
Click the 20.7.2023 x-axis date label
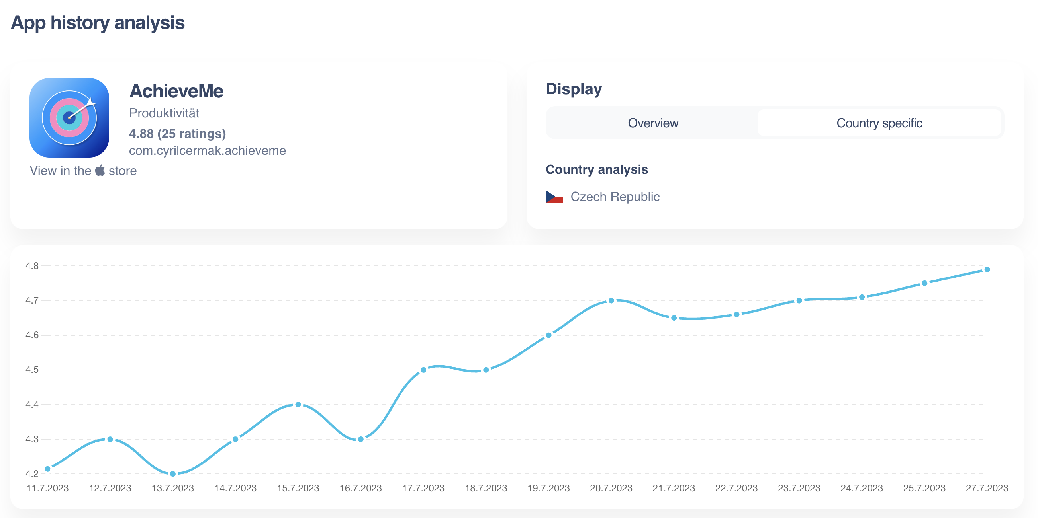pos(611,488)
